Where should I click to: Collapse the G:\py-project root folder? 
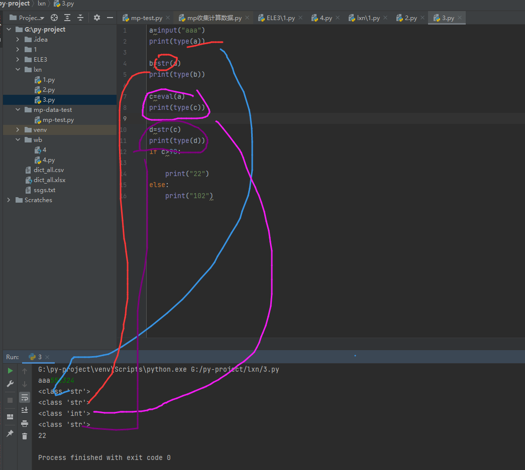9,30
